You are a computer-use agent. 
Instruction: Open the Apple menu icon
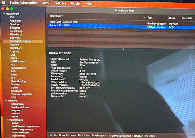(x=3, y=2)
